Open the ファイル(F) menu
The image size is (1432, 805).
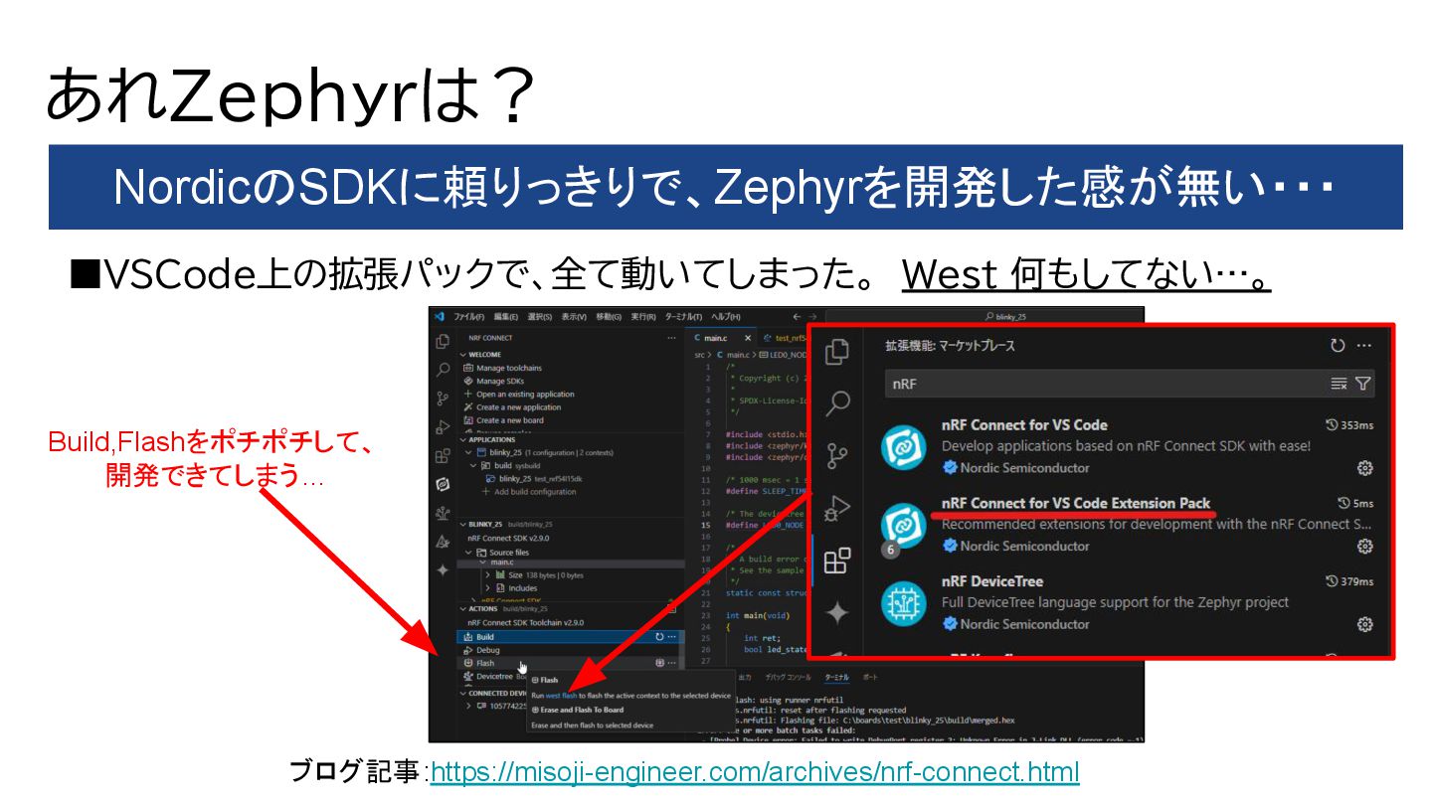tap(469, 317)
